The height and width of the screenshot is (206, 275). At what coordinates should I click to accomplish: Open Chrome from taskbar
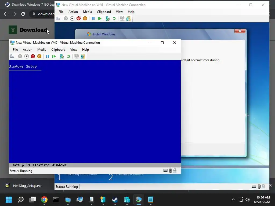44,200
